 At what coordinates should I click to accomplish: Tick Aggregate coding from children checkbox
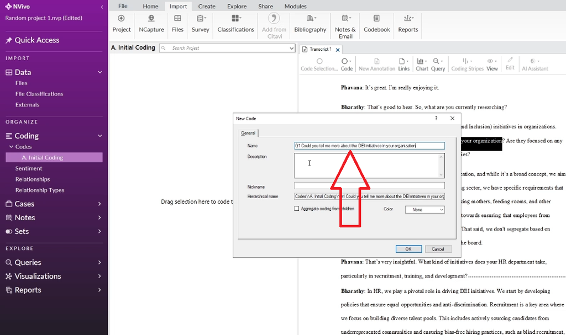coord(297,209)
